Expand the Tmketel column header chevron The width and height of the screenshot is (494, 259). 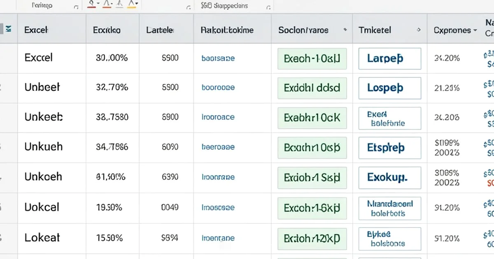pos(419,30)
